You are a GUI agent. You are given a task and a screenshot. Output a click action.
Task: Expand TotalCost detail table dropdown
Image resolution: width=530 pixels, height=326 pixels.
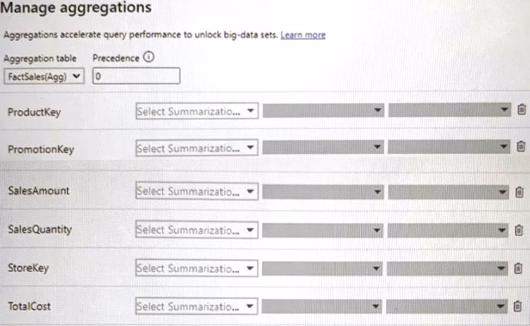(x=322, y=307)
